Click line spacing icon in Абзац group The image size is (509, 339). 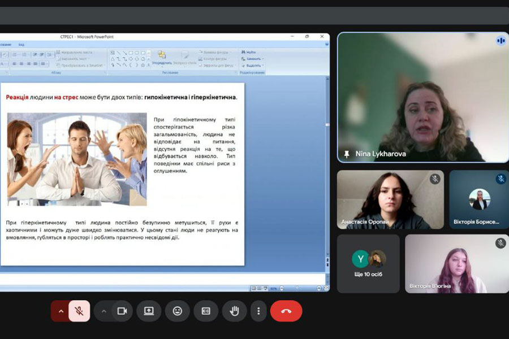[50, 54]
